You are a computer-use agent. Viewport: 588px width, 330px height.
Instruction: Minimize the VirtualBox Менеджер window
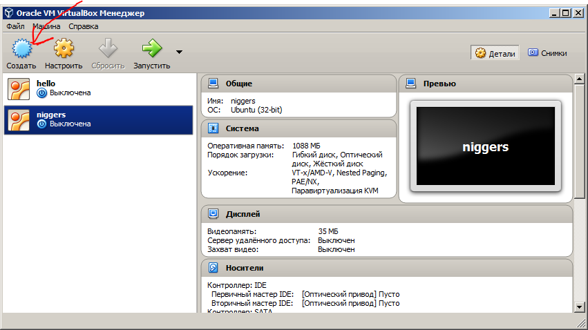coord(554,13)
